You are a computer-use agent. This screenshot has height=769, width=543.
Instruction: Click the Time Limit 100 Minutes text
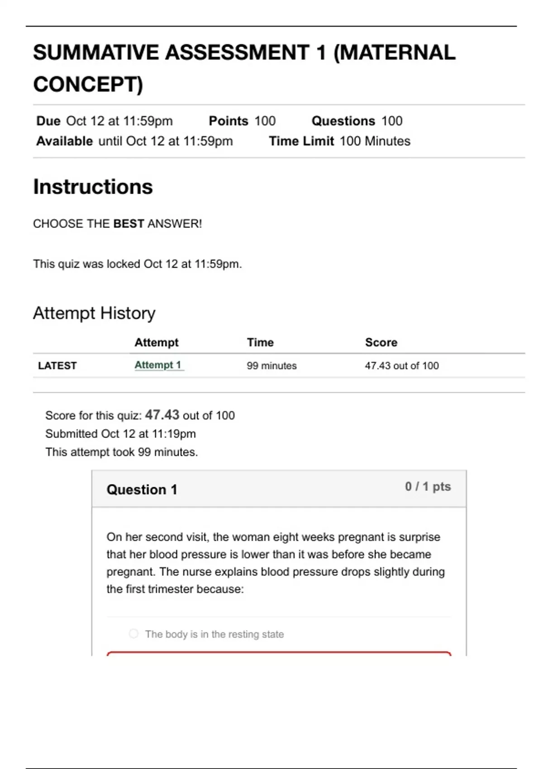click(339, 141)
